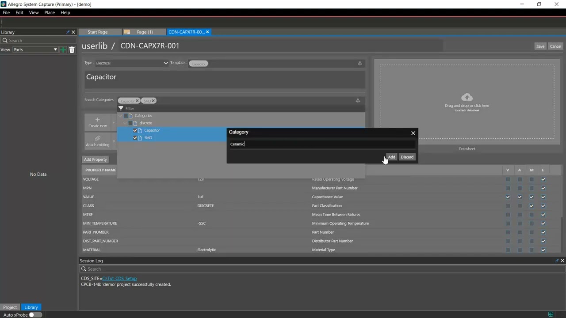Viewport: 566px width, 318px height.
Task: Close the Library panel
Action: 73,32
